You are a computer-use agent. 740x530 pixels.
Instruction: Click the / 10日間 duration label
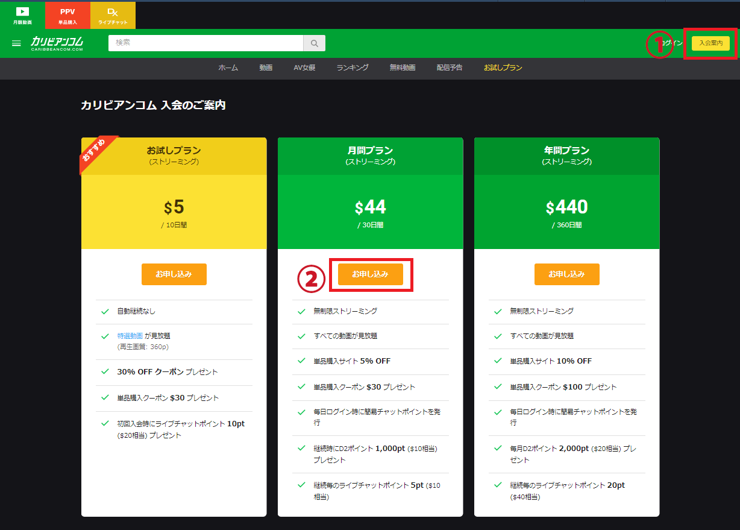[174, 225]
